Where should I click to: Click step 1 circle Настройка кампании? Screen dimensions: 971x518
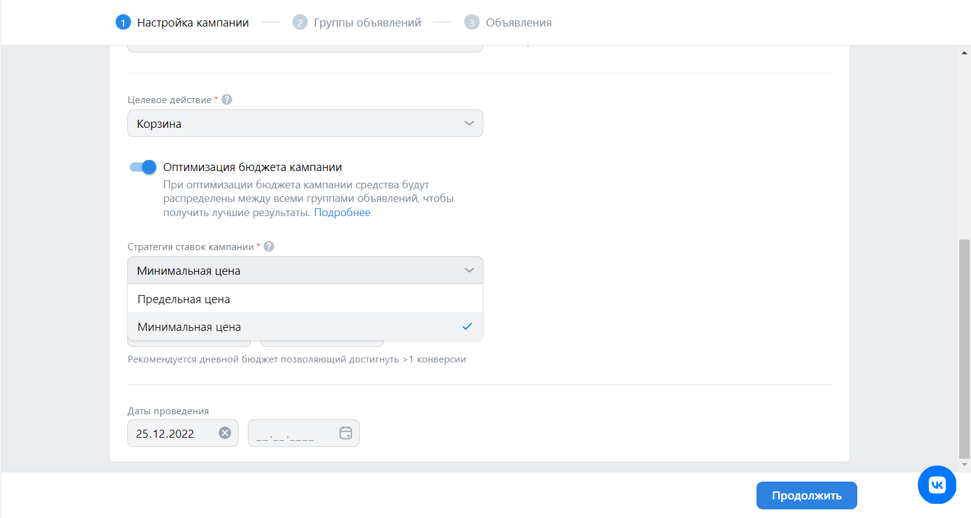(123, 23)
